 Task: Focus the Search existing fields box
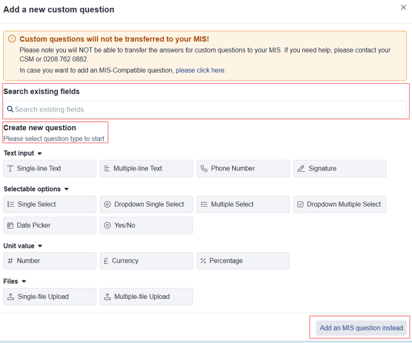click(205, 109)
